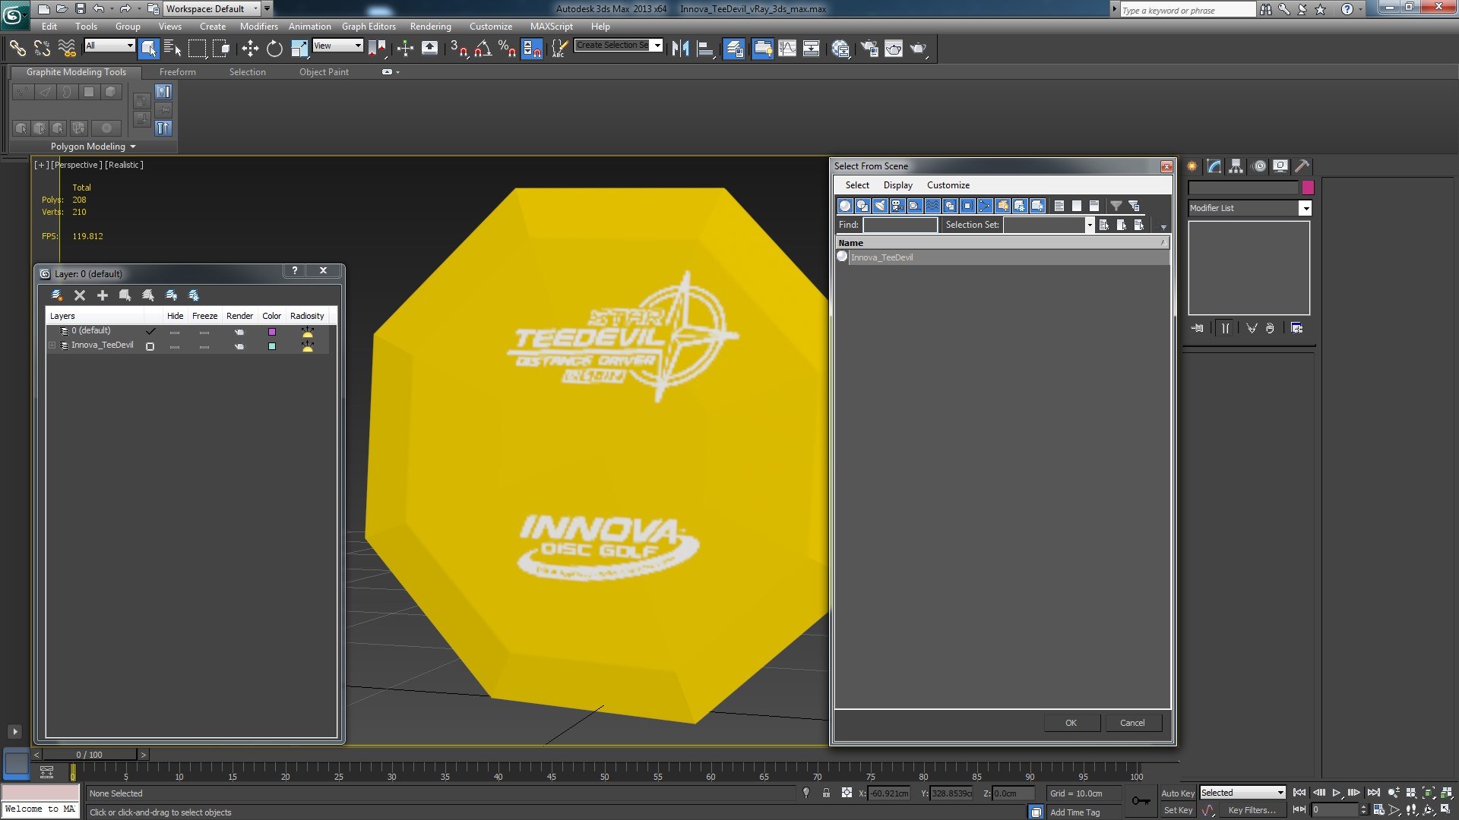Viewport: 1459px width, 820px height.
Task: Click the Render Production teapot icon
Action: [919, 49]
